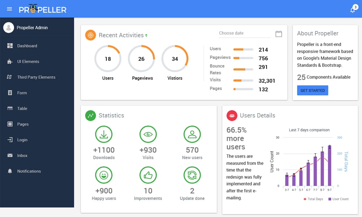
Task: Expand Third Party Elements in sidebar
Action: click(x=36, y=77)
